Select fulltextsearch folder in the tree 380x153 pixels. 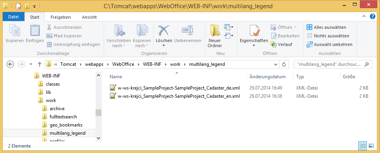[x=59, y=117]
